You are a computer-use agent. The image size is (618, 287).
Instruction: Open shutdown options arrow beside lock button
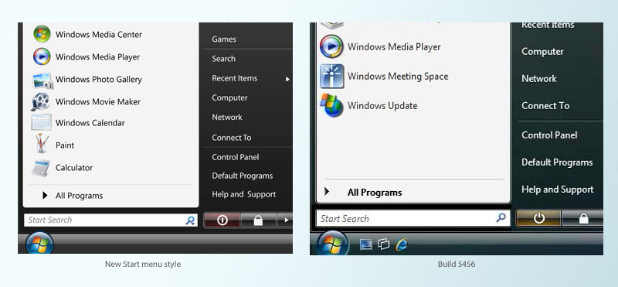click(285, 220)
